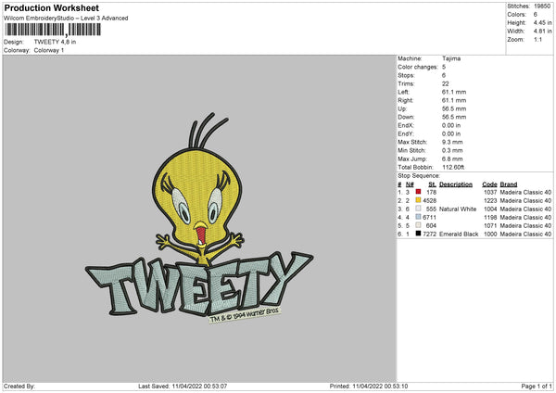Click the Stops value 6

(x=444, y=75)
